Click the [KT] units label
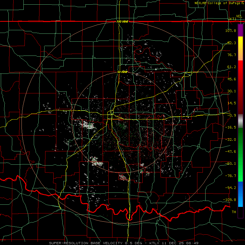Image resolution: width=245 pixels, height=245 pixels. click(x=232, y=19)
